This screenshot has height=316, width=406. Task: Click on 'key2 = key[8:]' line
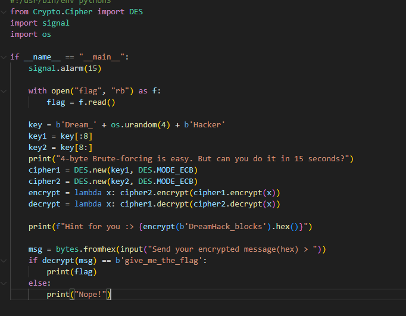(x=60, y=148)
